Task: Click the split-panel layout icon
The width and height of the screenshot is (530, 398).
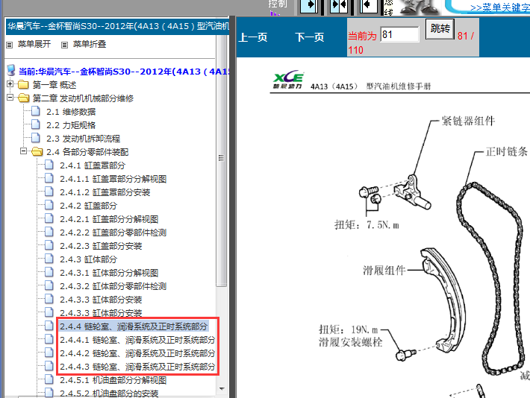Action: coord(339,6)
